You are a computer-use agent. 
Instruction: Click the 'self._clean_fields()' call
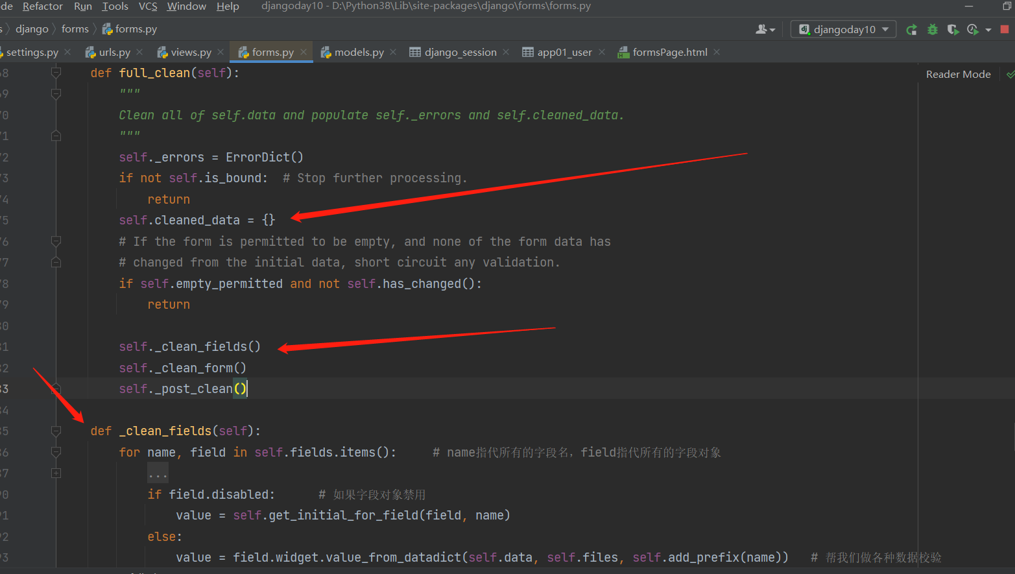[x=189, y=347]
